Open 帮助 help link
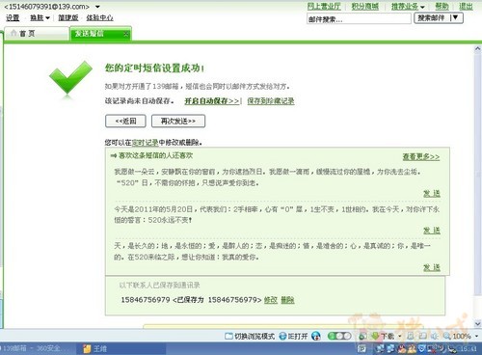 point(442,6)
